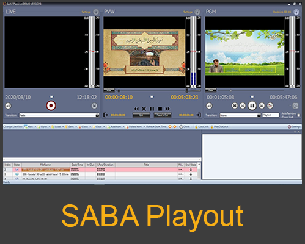The image size is (305, 244).
Task: Click the PlayAll field in PGM panel
Action: 271,115
